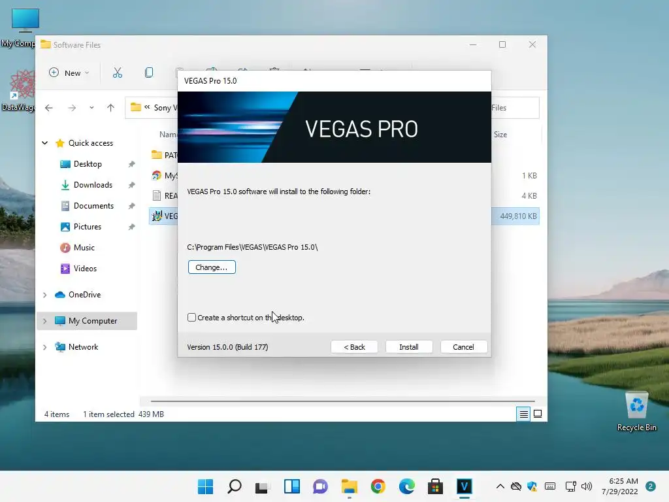
Task: Open Widgets from the taskbar
Action: point(292,486)
